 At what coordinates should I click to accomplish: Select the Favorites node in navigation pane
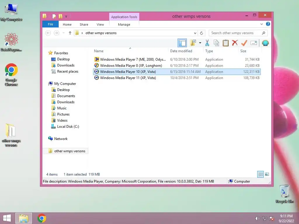tap(58, 53)
